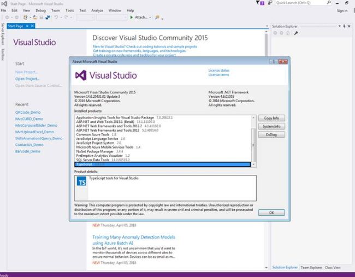Click the Find in Files toolbar icon
This screenshot has height=277, width=355.
(157, 17)
